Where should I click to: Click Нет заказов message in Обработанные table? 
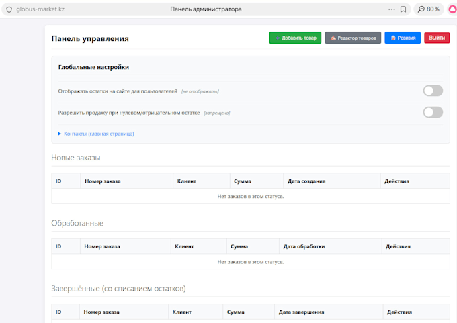251,262
